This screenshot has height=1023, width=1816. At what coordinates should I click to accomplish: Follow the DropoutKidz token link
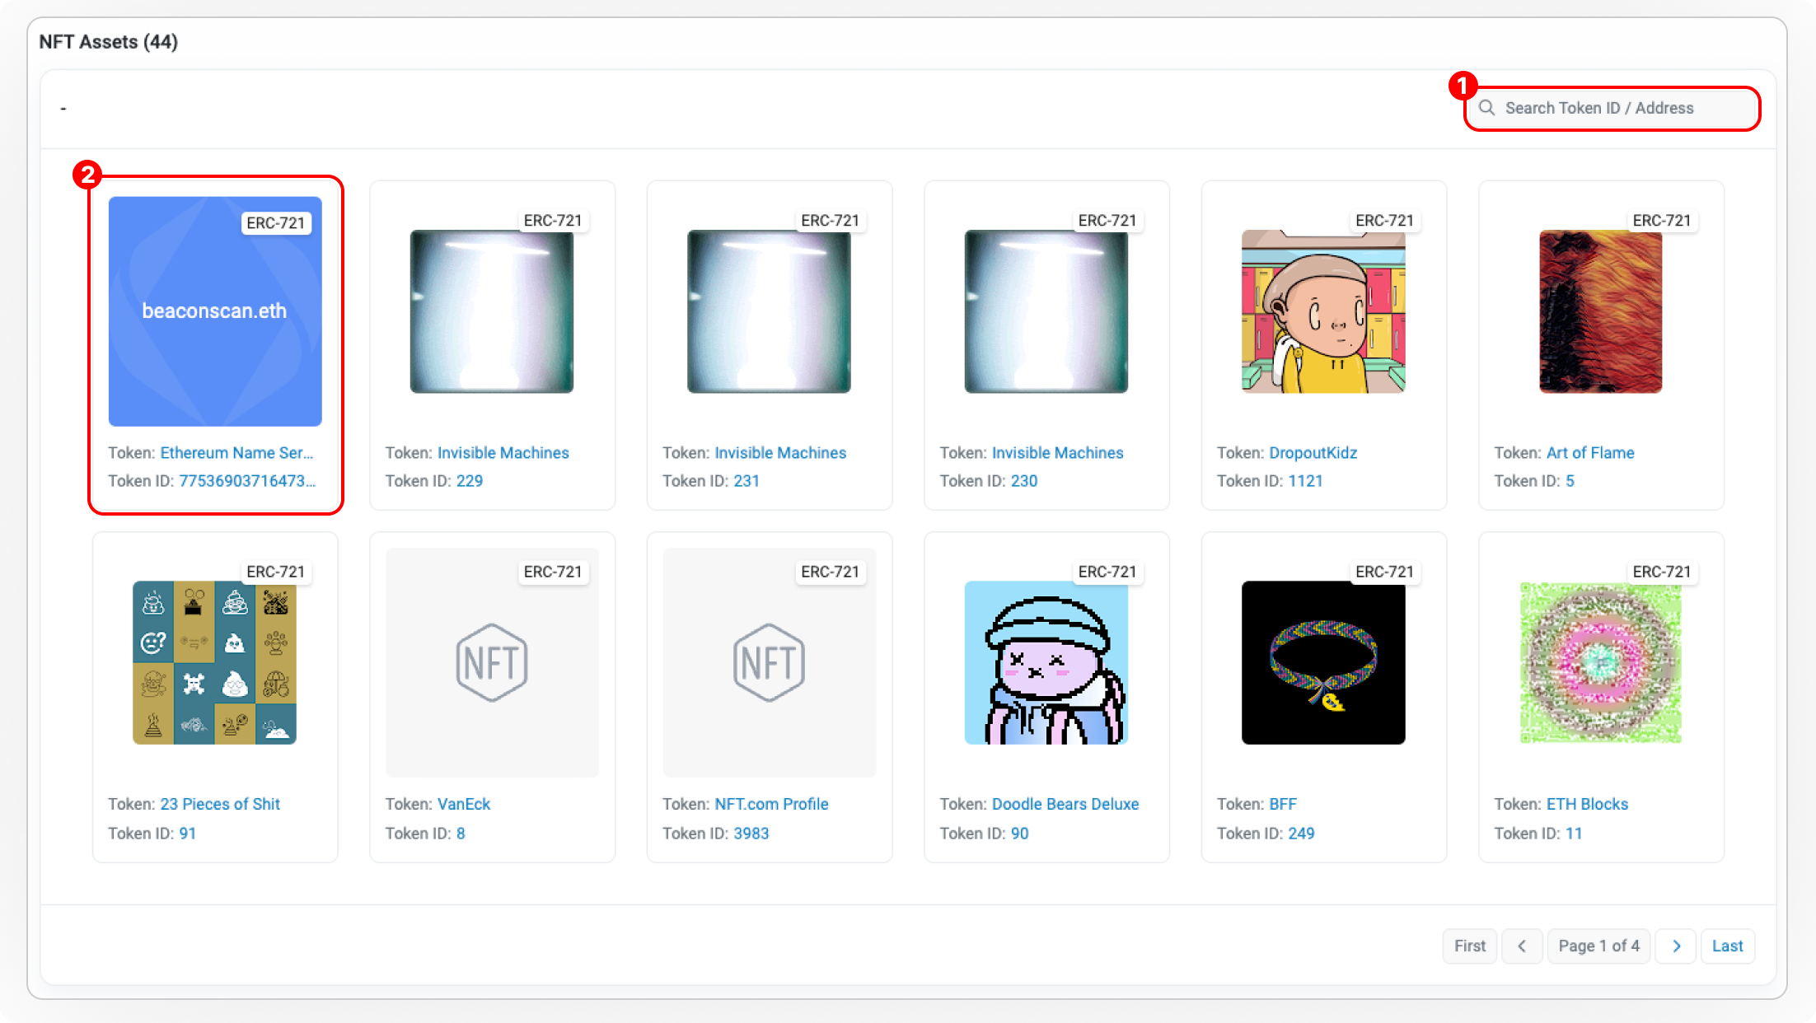(1313, 453)
